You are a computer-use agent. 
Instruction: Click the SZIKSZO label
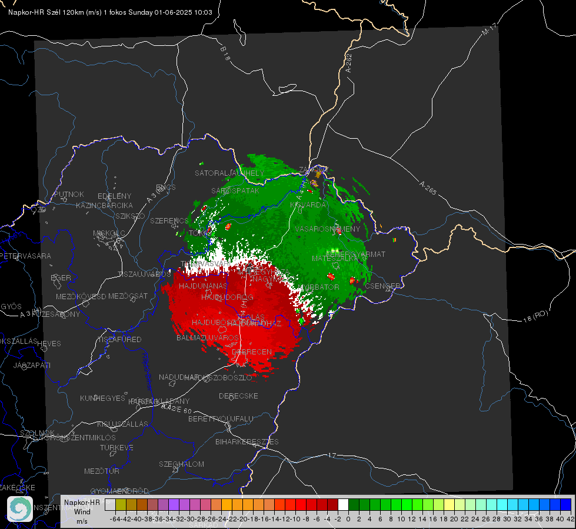131,216
